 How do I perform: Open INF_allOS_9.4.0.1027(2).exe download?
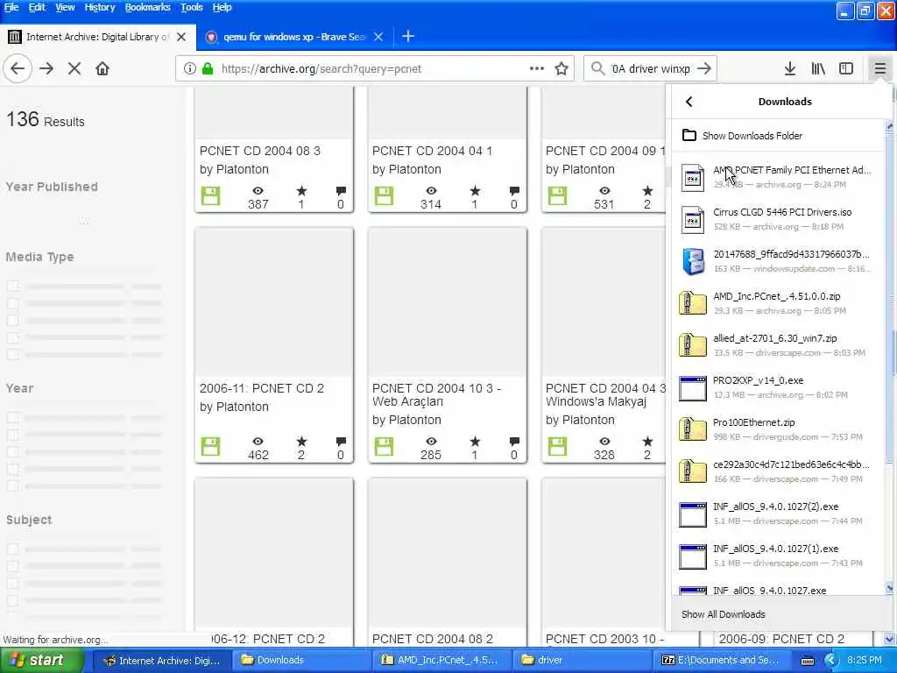tap(778, 514)
